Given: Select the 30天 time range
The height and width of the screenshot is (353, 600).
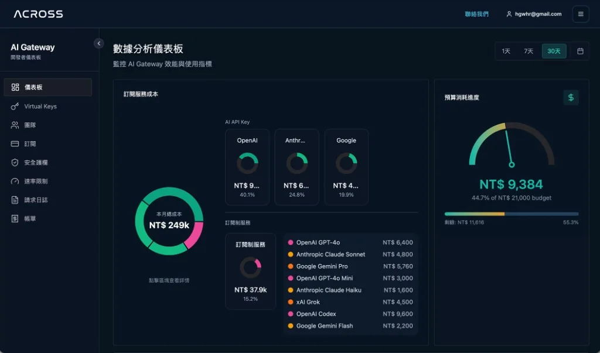Looking at the screenshot, I should pos(554,51).
